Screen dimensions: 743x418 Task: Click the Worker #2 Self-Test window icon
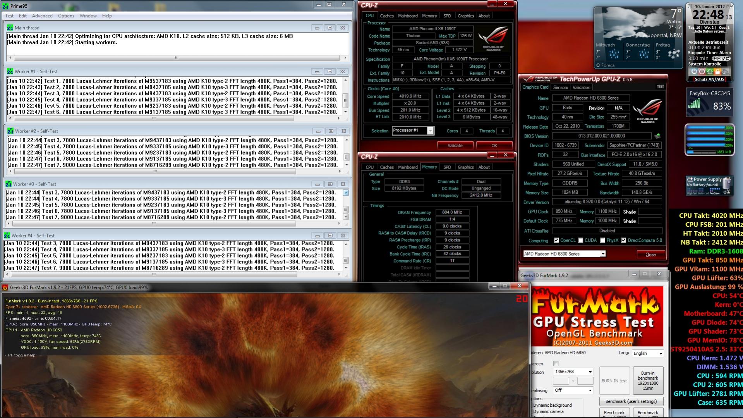click(10, 131)
